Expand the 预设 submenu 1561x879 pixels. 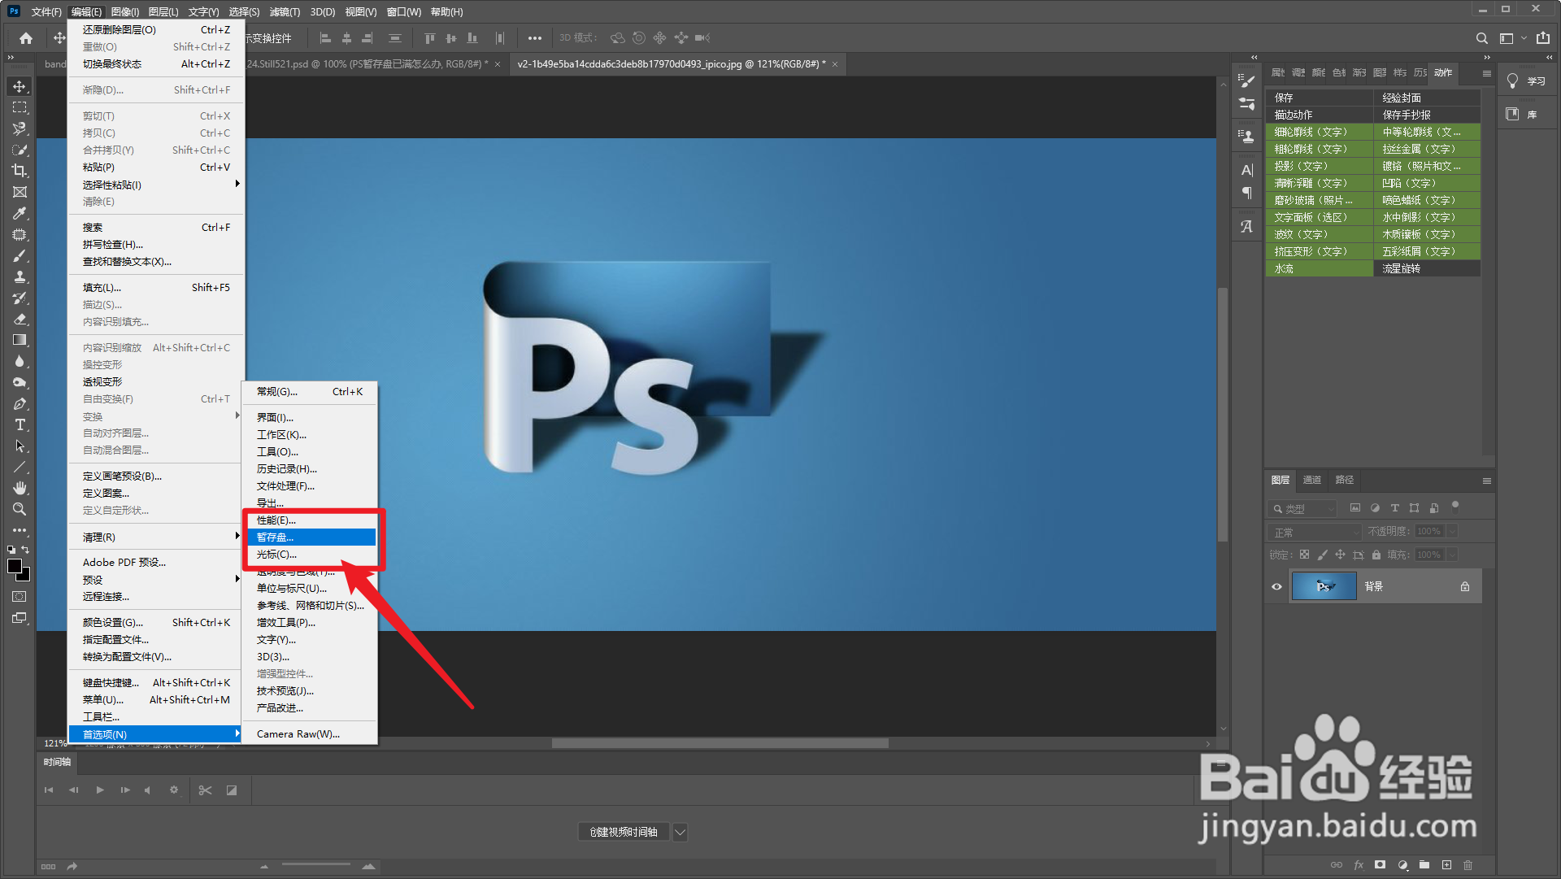pyautogui.click(x=156, y=580)
